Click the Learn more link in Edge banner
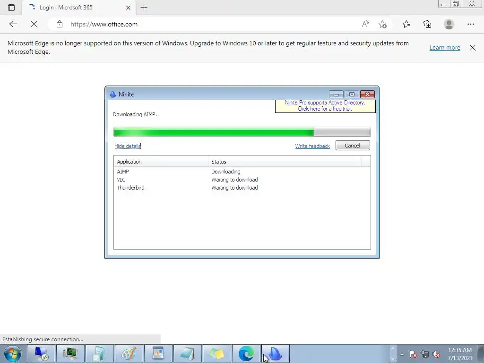Image resolution: width=484 pixels, height=363 pixels. pyautogui.click(x=445, y=48)
